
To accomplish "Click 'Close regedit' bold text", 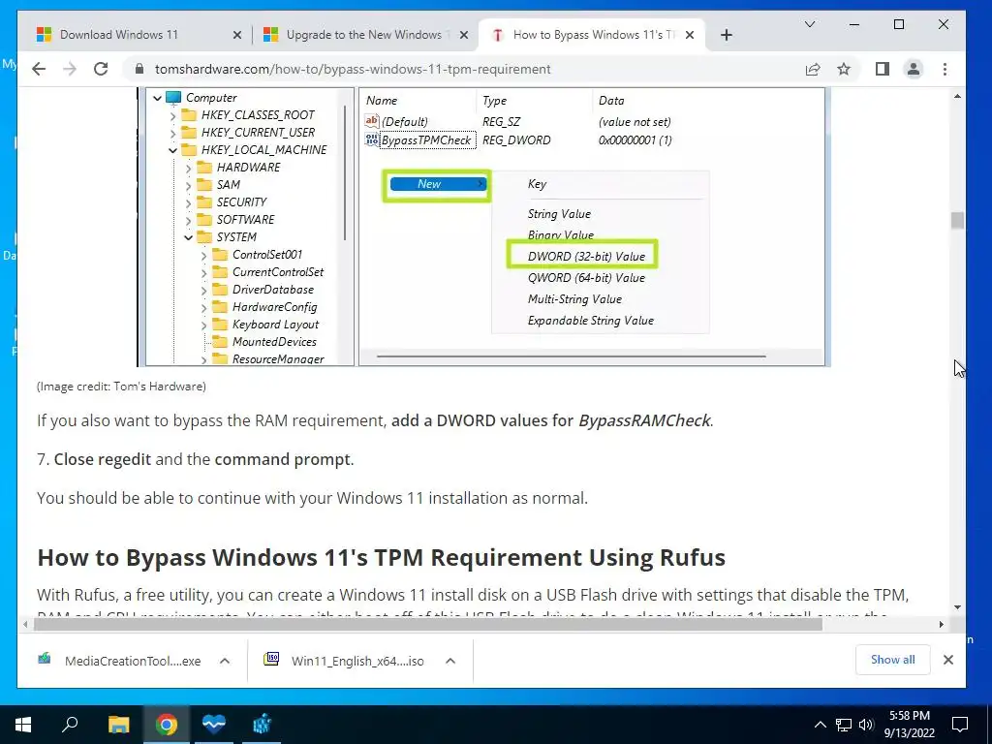I will tap(103, 459).
